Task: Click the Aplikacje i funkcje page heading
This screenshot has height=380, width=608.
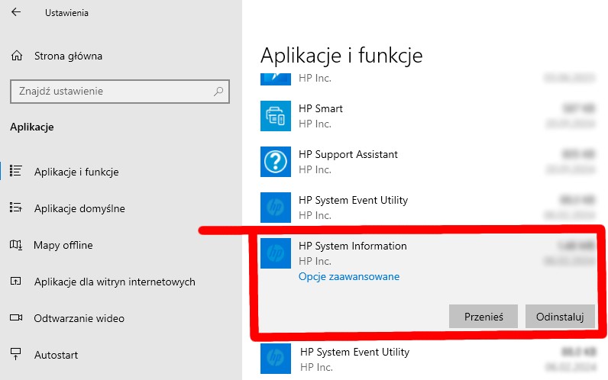Action: [x=341, y=56]
